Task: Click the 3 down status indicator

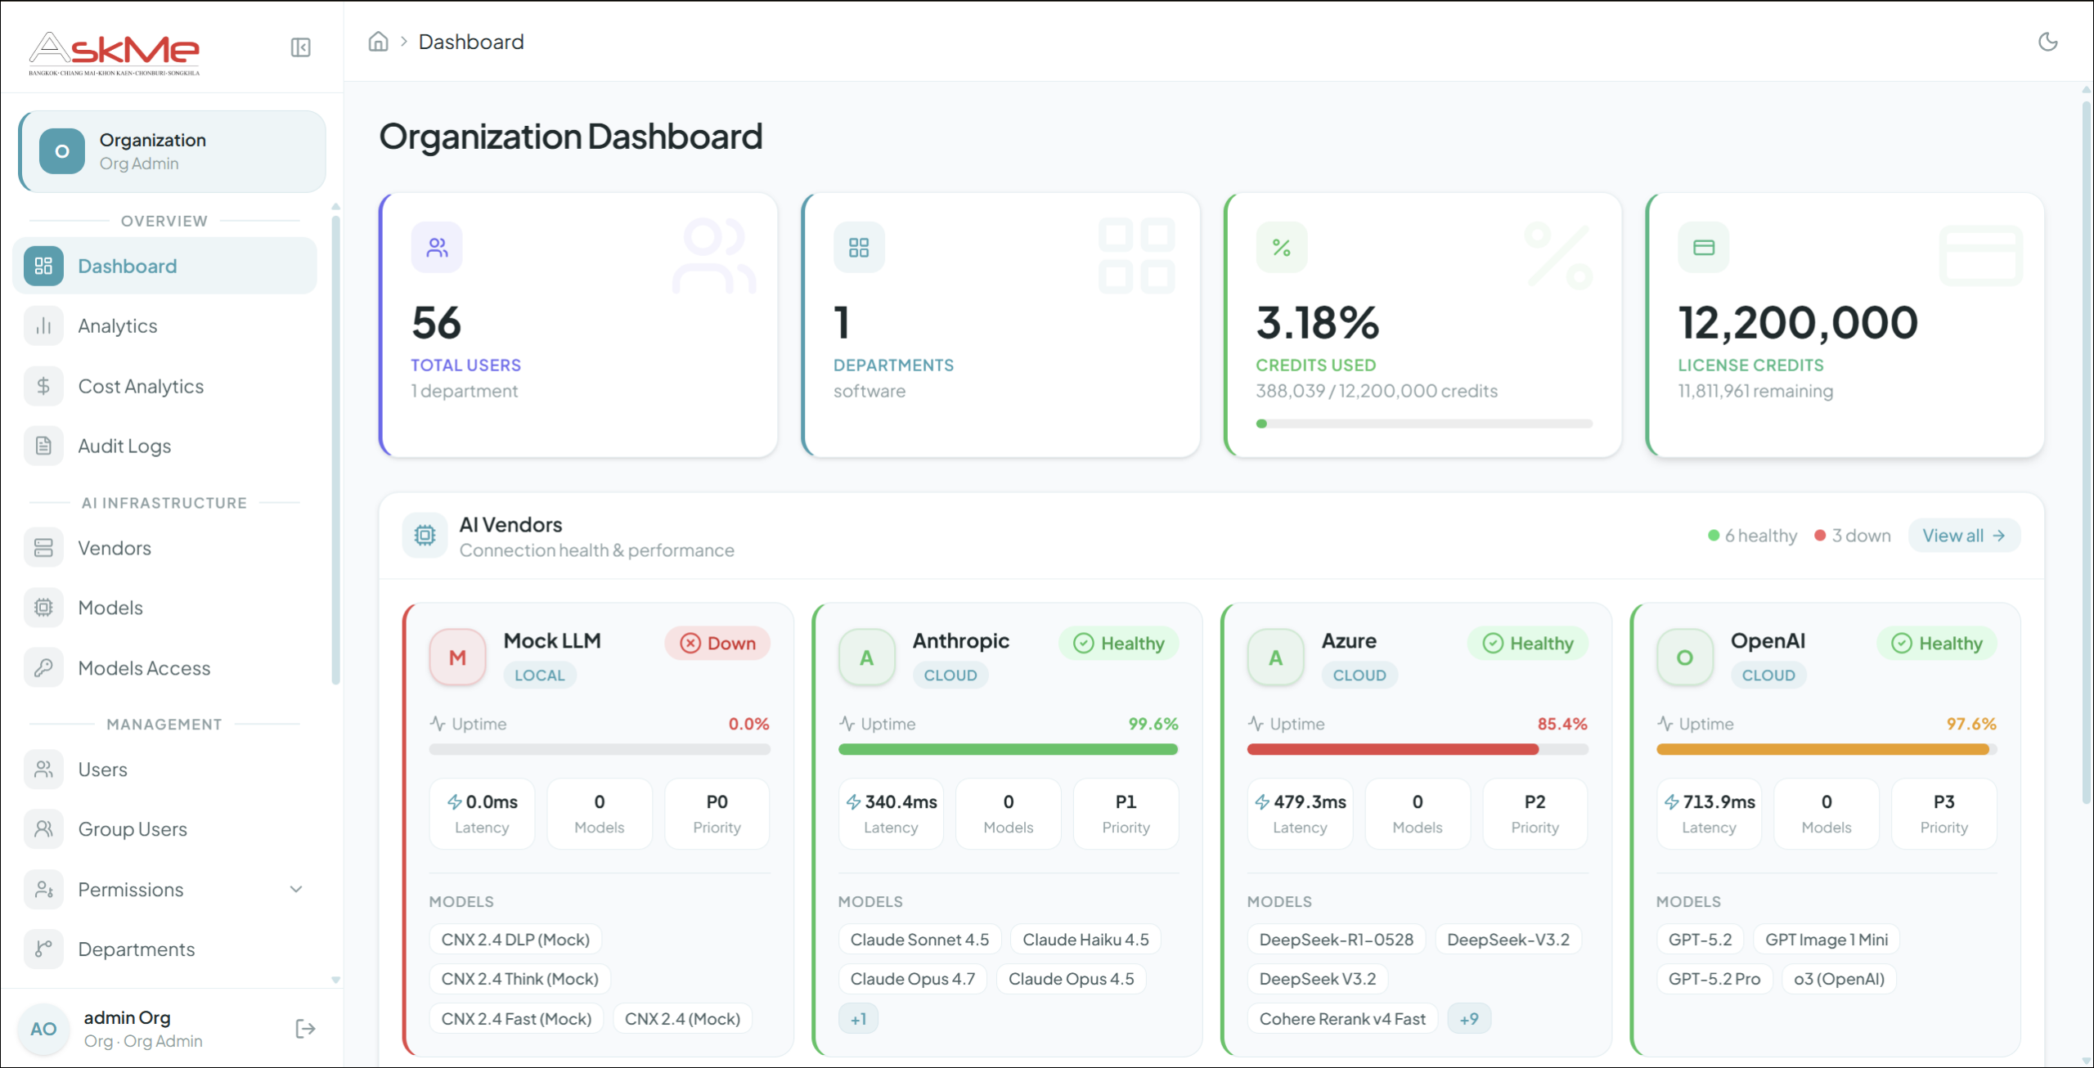Action: pos(1853,536)
